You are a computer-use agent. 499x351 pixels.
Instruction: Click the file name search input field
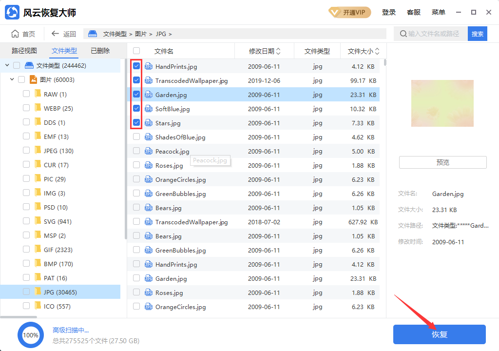click(434, 34)
